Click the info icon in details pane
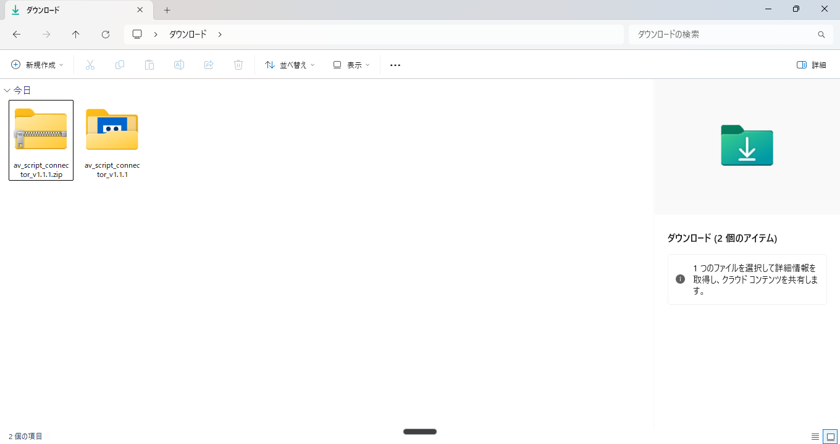The image size is (840, 444). click(x=680, y=279)
